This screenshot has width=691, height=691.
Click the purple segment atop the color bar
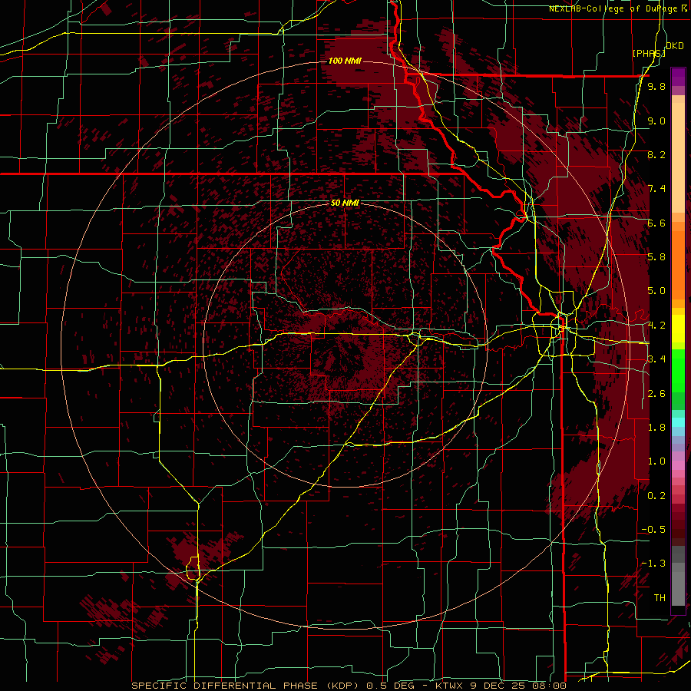678,77
